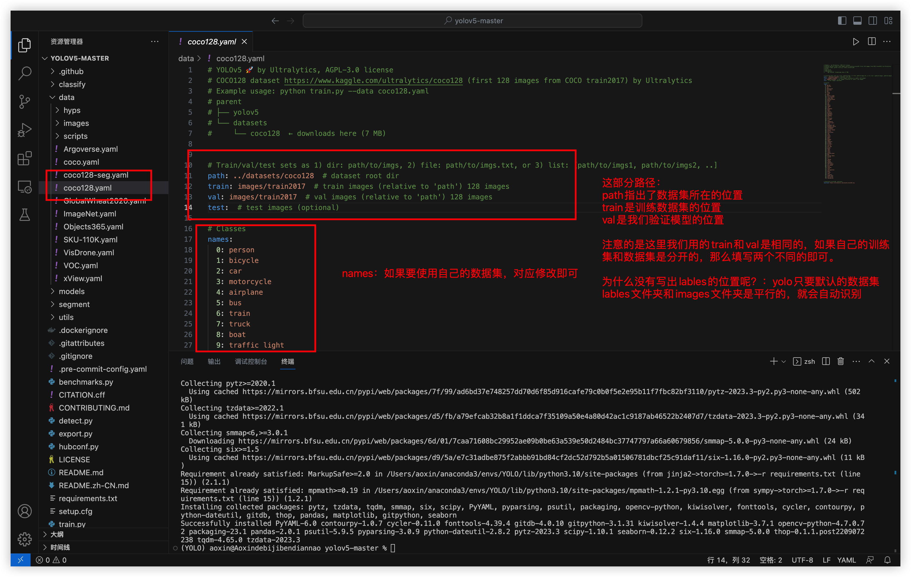
Task: Click the YAML language mode in status bar
Action: click(x=846, y=560)
